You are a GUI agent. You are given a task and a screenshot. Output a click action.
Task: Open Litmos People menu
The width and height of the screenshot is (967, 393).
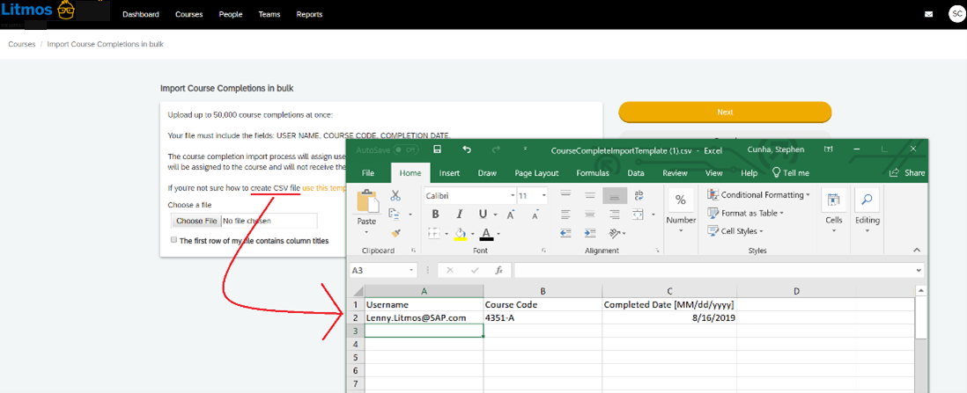coord(231,14)
